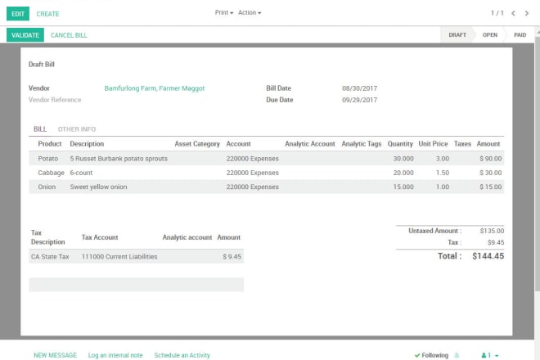This screenshot has height=360, width=540.
Task: Open the Print dropdown menu
Action: [x=224, y=13]
